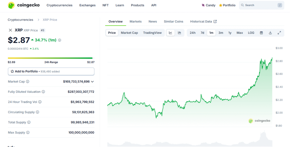Click the 0.00002414 BTC value
The image size is (290, 147).
pos(18,49)
